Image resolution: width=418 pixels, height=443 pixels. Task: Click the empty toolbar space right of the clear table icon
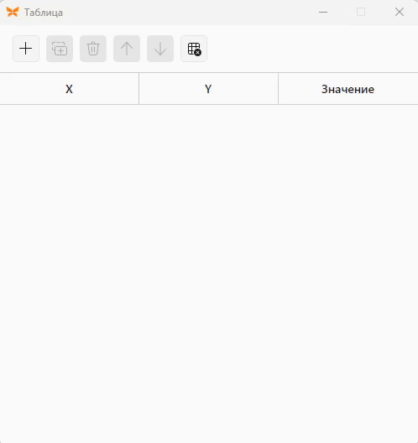tap(312, 49)
